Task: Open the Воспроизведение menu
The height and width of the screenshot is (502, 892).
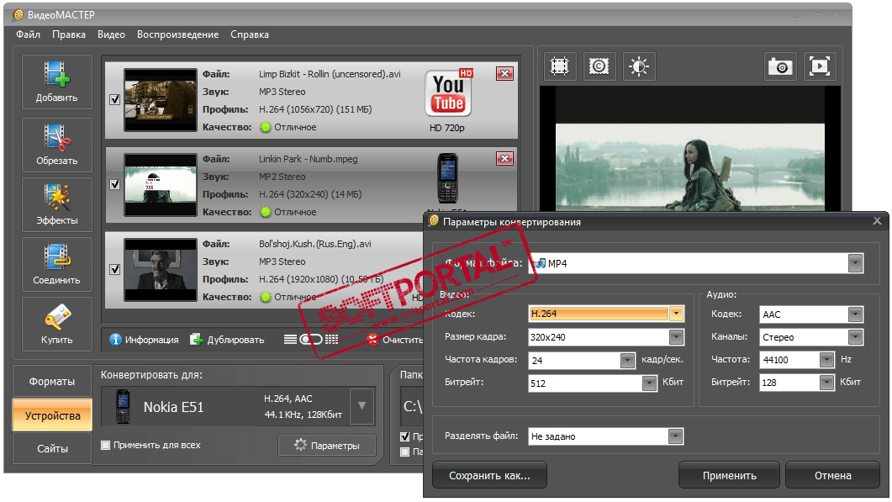Action: tap(177, 34)
